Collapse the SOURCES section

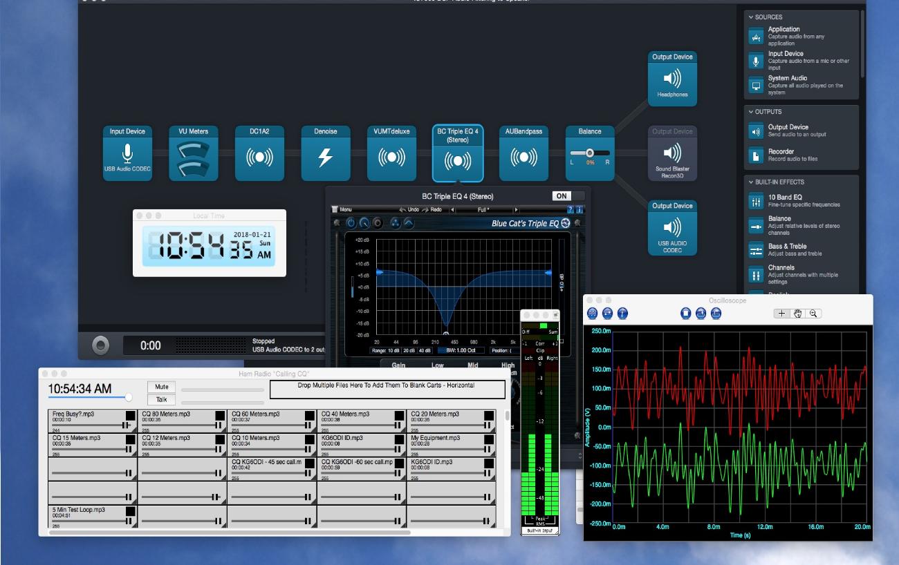752,17
